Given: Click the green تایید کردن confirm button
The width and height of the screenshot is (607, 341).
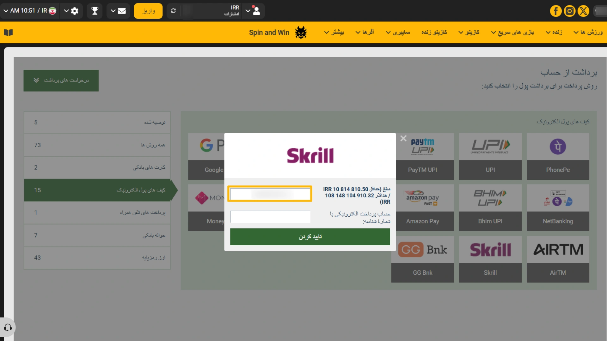Looking at the screenshot, I should click(x=310, y=237).
